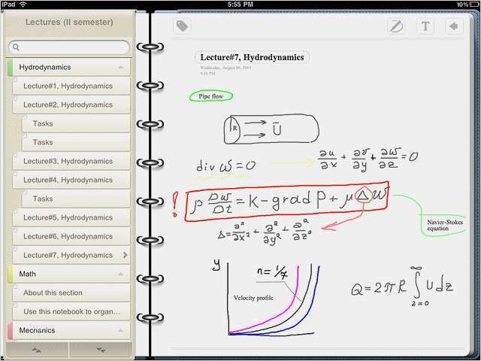Open second Tasks subpage under Lecture#2

point(76,142)
